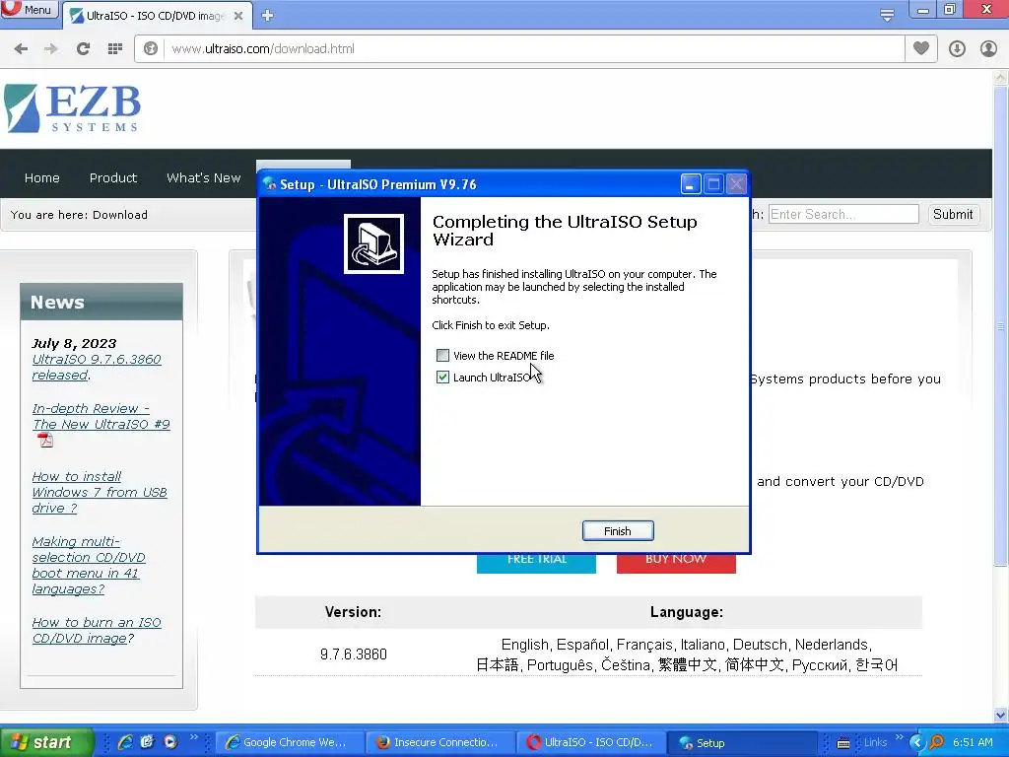Click the magnifier icon in system tray
This screenshot has height=757, width=1009.
point(936,742)
